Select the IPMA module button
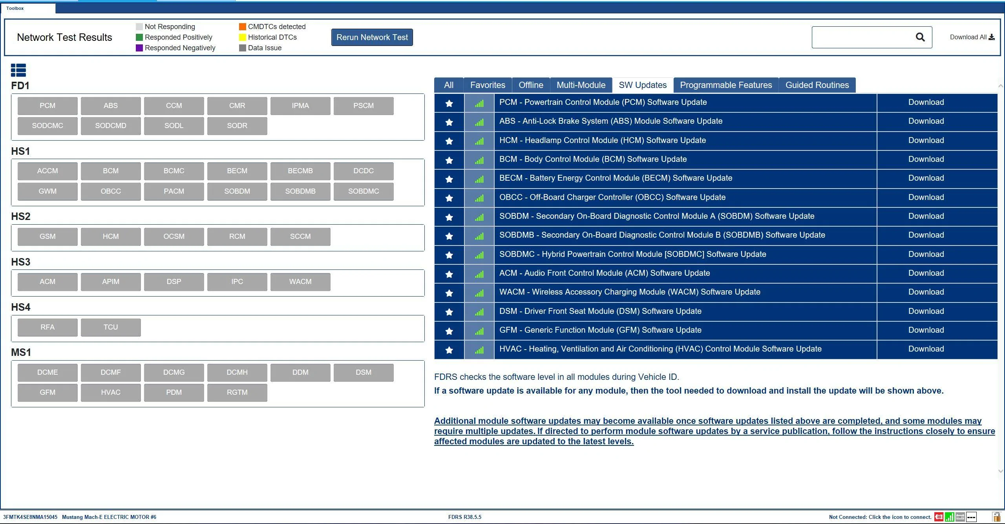This screenshot has height=524, width=1005. tap(300, 106)
